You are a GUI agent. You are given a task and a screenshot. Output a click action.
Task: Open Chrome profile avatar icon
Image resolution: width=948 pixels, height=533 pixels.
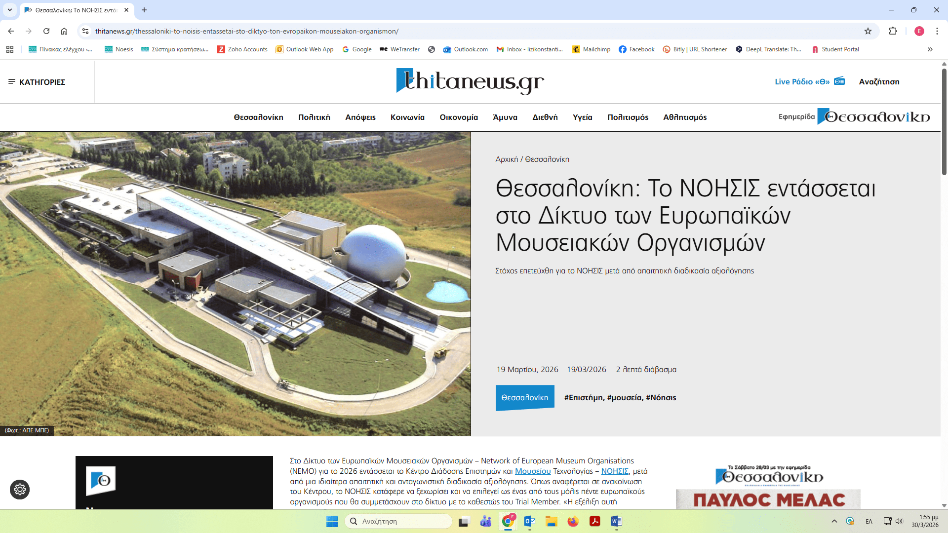click(919, 31)
